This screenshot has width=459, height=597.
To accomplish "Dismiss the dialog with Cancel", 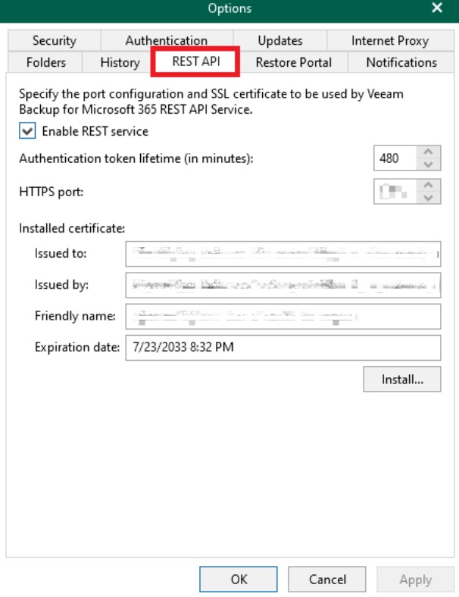I will click(327, 579).
